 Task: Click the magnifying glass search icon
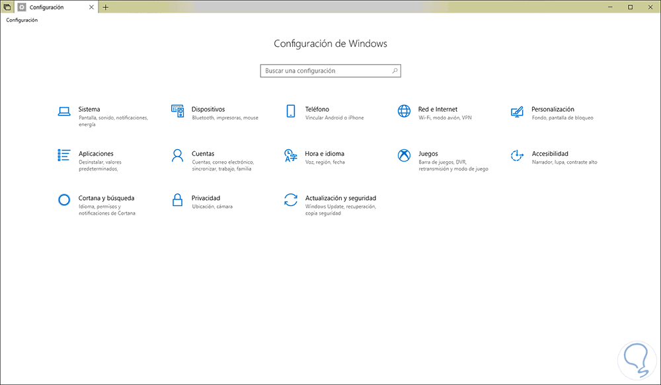click(395, 71)
